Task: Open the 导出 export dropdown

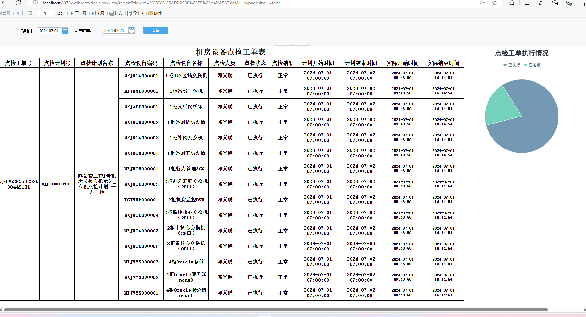Action: click(x=135, y=13)
